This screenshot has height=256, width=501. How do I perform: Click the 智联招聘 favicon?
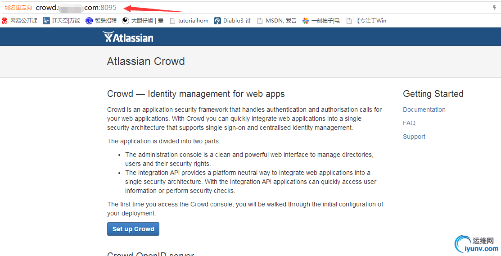[89, 21]
